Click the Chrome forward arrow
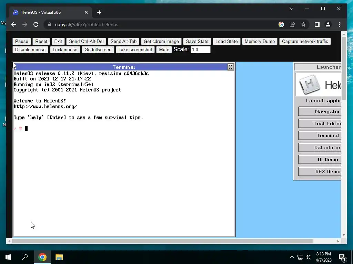 [x=25, y=24]
